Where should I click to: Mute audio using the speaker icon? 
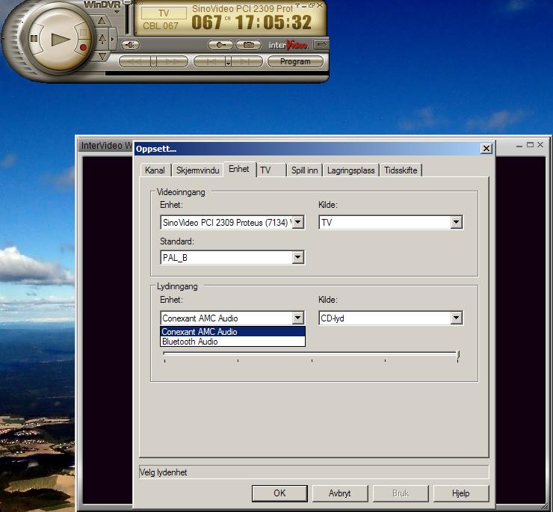(131, 45)
